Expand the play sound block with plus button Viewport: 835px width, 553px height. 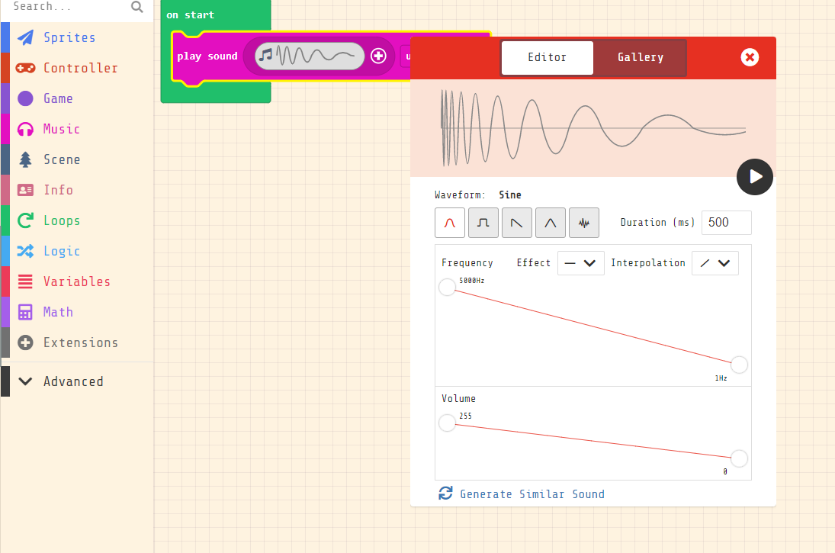coord(378,56)
